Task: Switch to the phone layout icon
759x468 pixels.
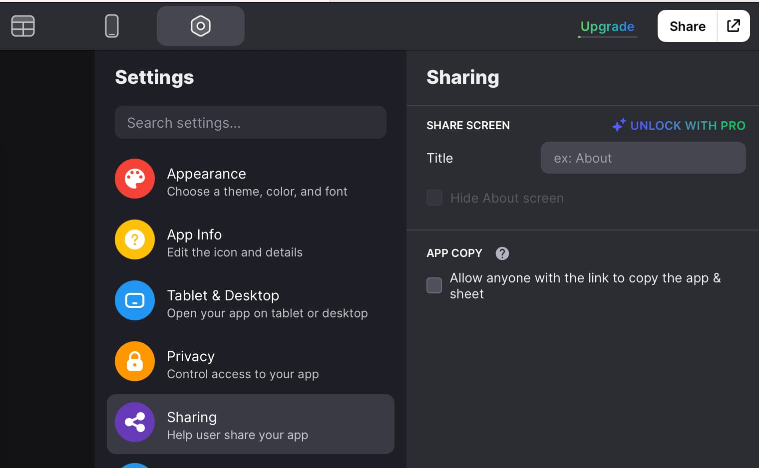Action: click(x=112, y=26)
